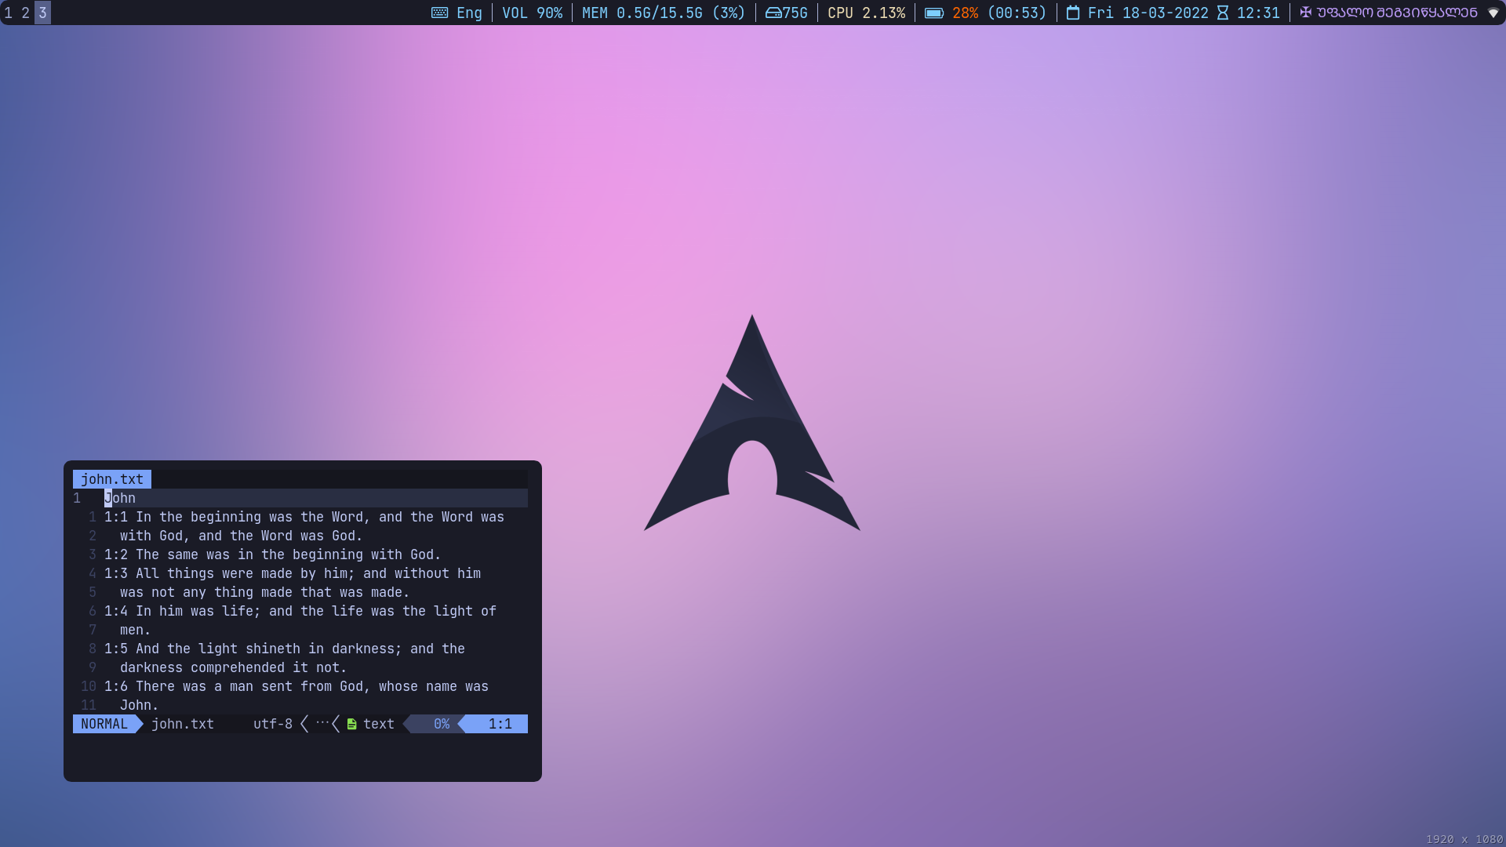The height and width of the screenshot is (847, 1506).
Task: Click the keyboard layout icon
Action: [x=439, y=13]
